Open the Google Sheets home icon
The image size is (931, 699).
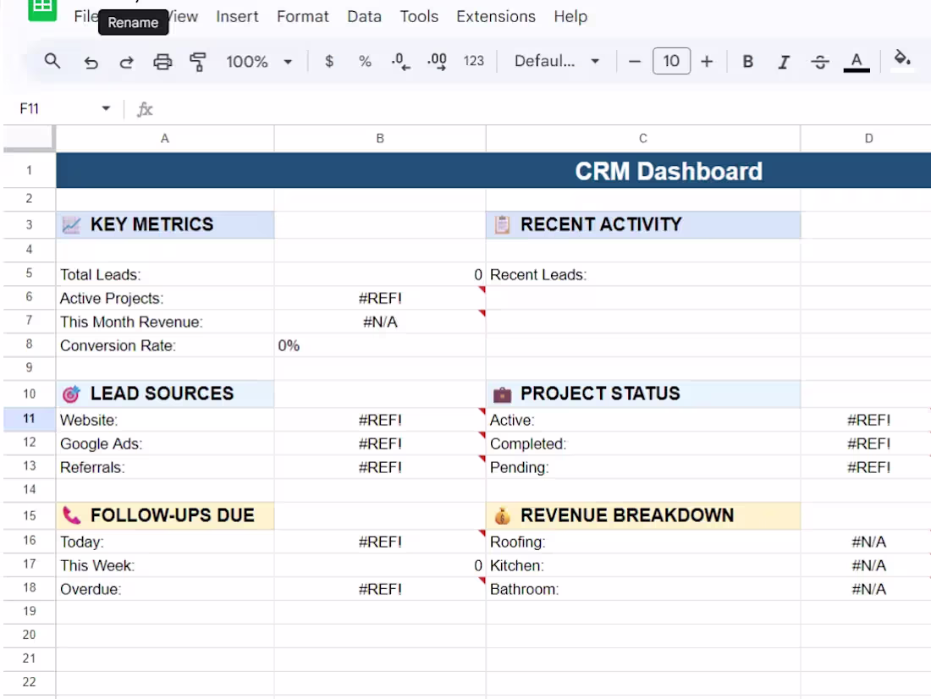42,8
